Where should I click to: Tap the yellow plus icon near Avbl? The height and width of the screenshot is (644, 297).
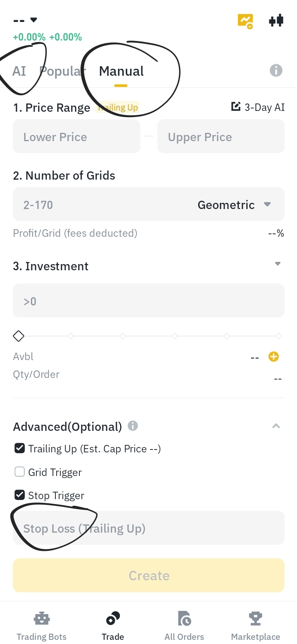coord(273,356)
